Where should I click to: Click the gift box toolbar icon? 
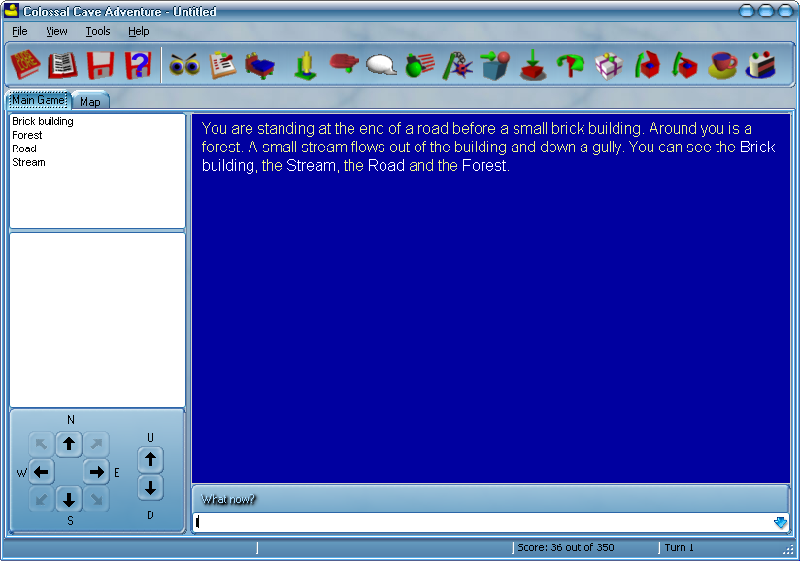pyautogui.click(x=608, y=64)
